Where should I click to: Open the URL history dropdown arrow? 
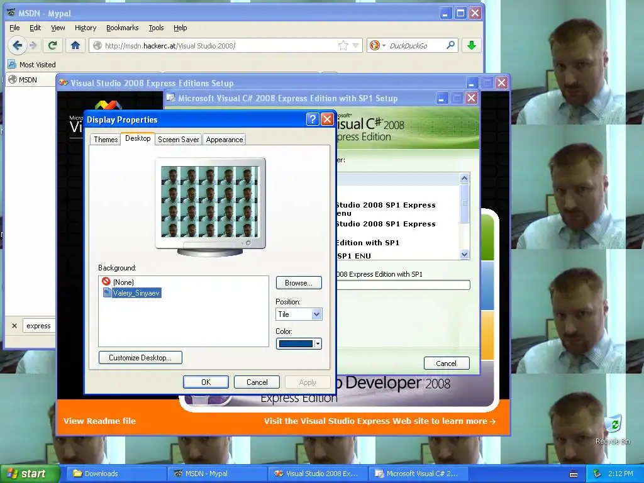click(x=356, y=45)
